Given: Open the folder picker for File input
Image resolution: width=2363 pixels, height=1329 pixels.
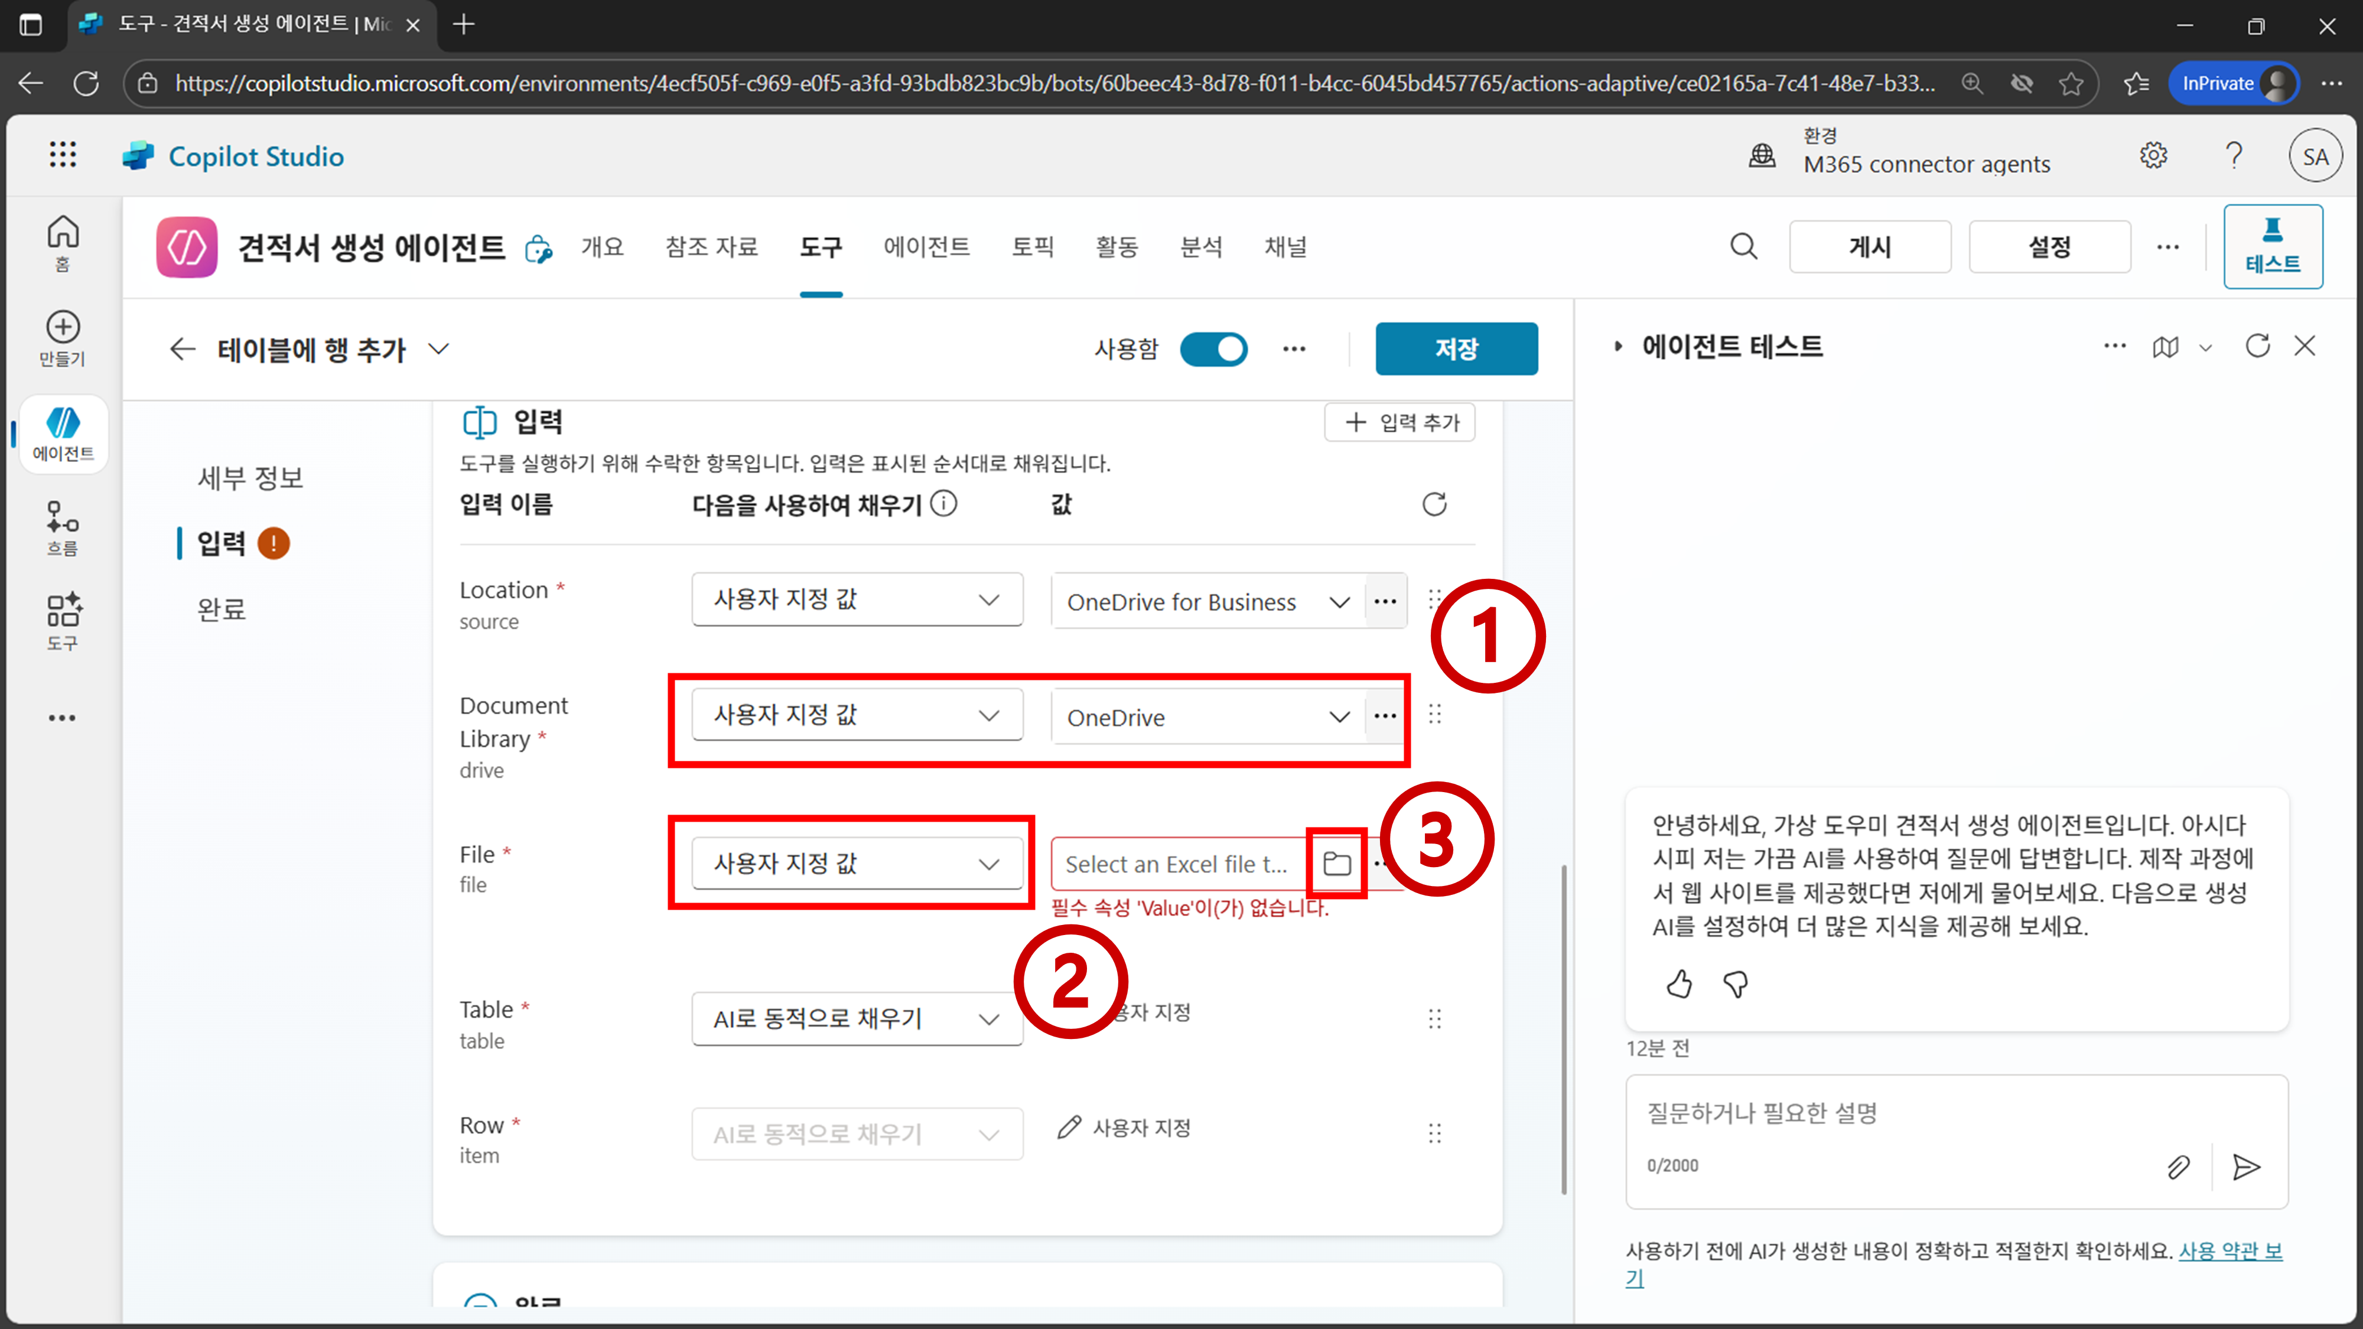Looking at the screenshot, I should 1336,863.
